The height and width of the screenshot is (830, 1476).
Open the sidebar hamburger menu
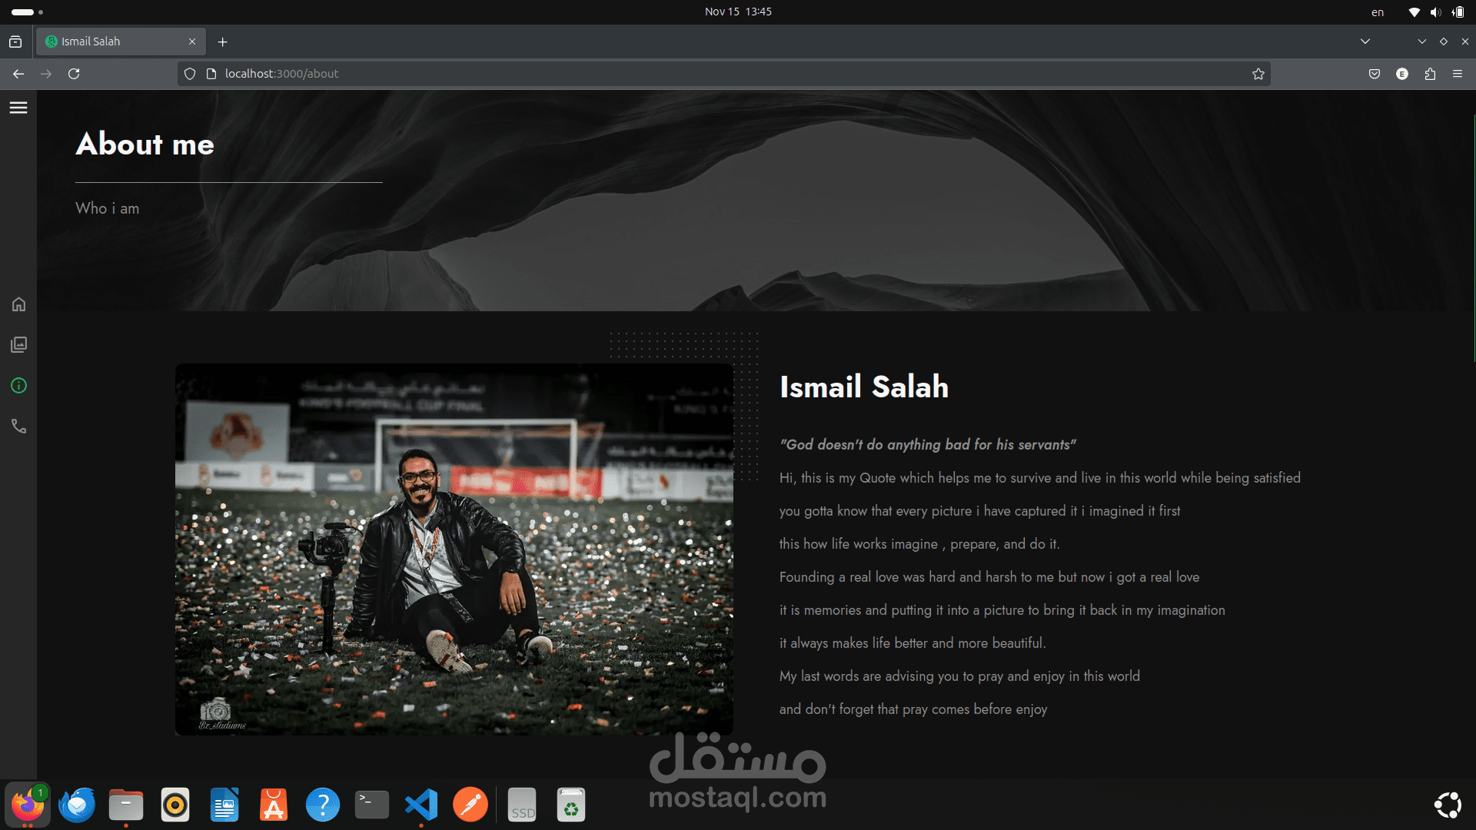click(x=18, y=108)
